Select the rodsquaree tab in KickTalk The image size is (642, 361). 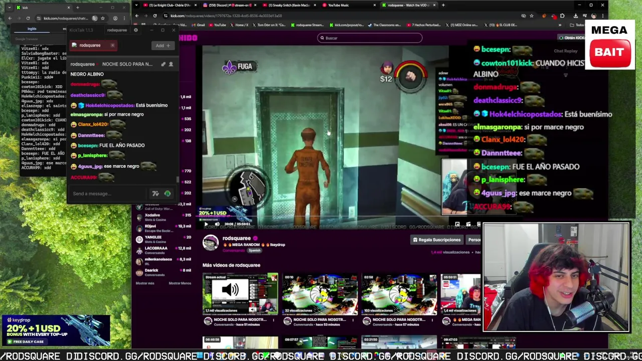pos(93,45)
